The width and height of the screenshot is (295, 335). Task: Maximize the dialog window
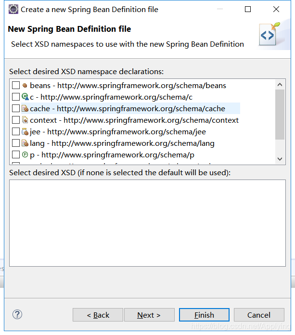tap(248, 9)
